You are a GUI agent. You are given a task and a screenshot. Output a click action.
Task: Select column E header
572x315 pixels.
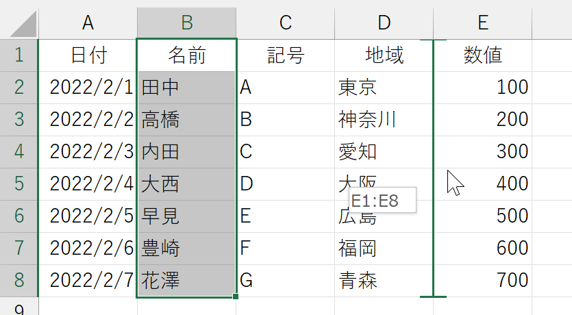click(x=483, y=23)
